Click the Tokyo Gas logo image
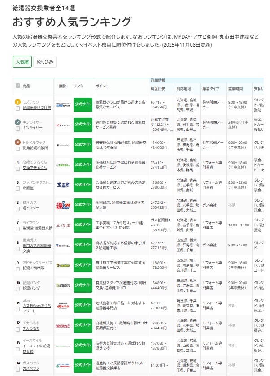The width and height of the screenshot is (270, 376). coord(63,246)
